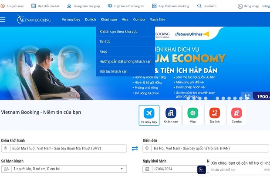The width and height of the screenshot is (270, 179).
Task: Open the Hợp tác với chúng tôi link
Action: coord(129,6)
